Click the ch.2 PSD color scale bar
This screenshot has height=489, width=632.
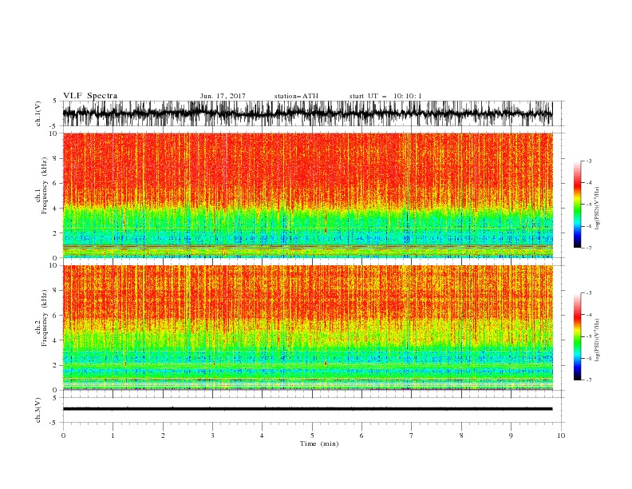[x=577, y=336]
